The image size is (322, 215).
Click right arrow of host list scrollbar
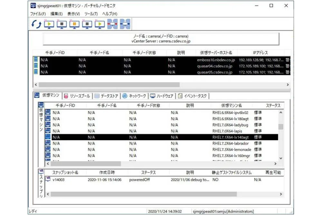288,85
